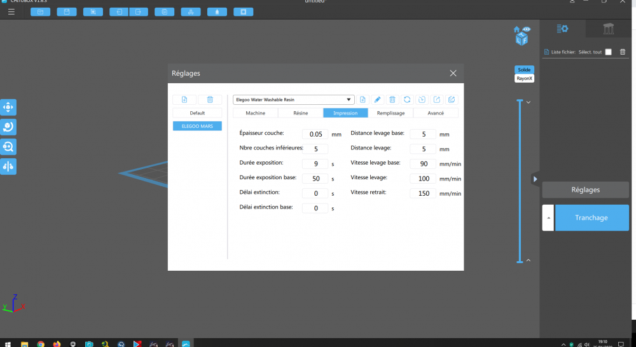Switch to the Avancé tab

click(x=436, y=113)
